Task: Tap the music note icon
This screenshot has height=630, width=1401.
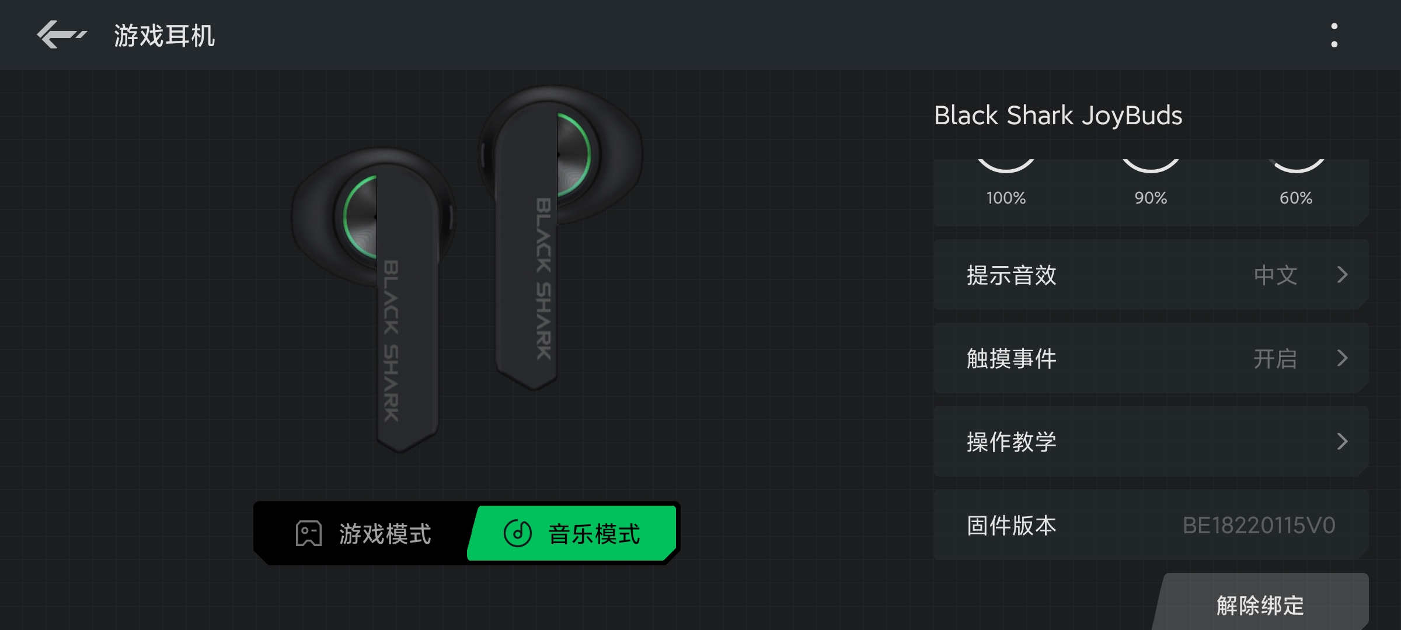Action: 517,533
